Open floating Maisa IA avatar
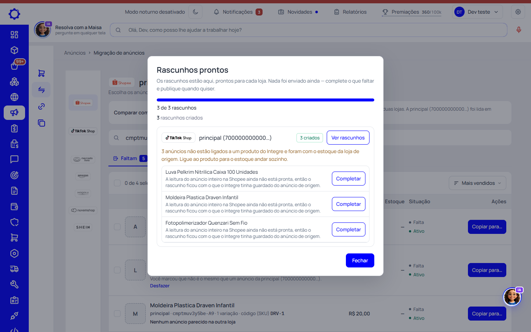Viewport: 531px width, 332px height. pos(513,297)
